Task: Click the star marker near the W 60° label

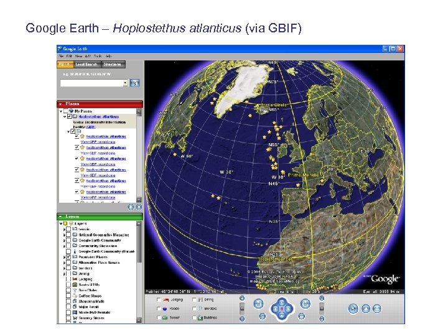Action: coord(175,154)
